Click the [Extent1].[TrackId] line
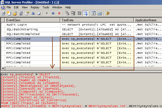Viewport: 162px width, 108px height. pyautogui.click(x=31, y=77)
